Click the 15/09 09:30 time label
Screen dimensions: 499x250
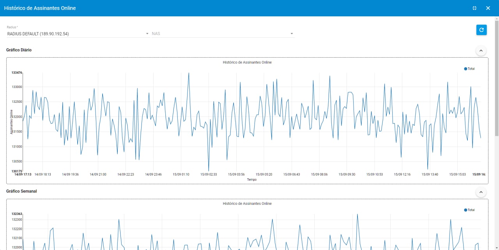point(347,174)
